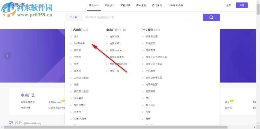Select the 节日 category
The height and width of the screenshot is (129, 260).
[148, 98]
